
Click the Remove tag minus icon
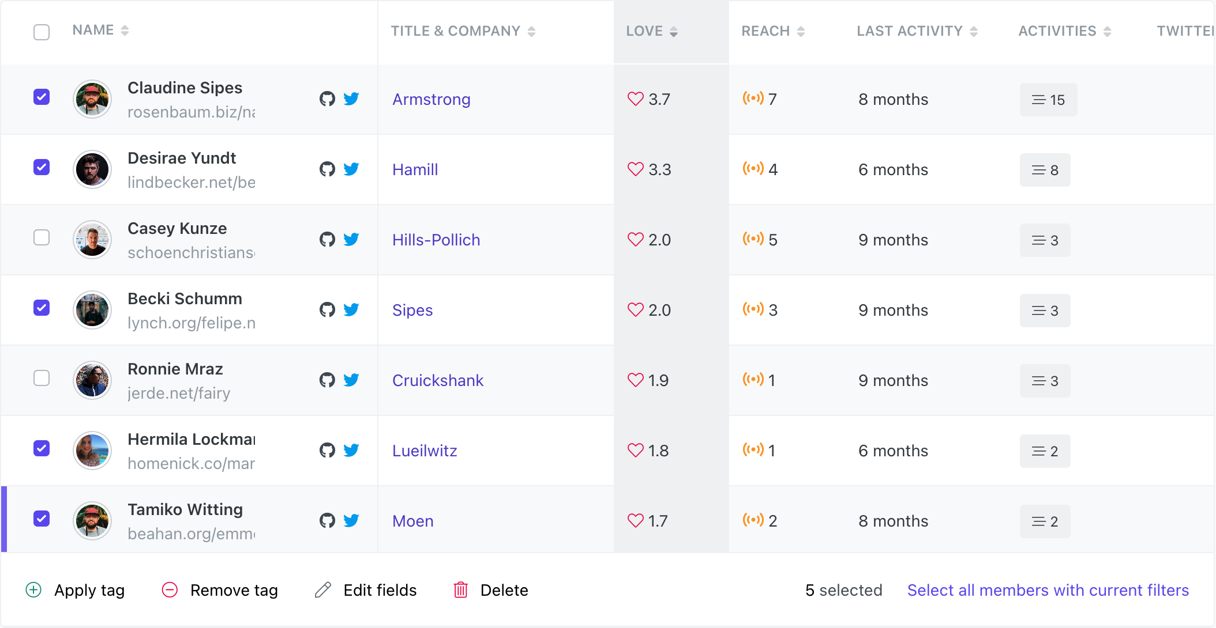tap(170, 590)
